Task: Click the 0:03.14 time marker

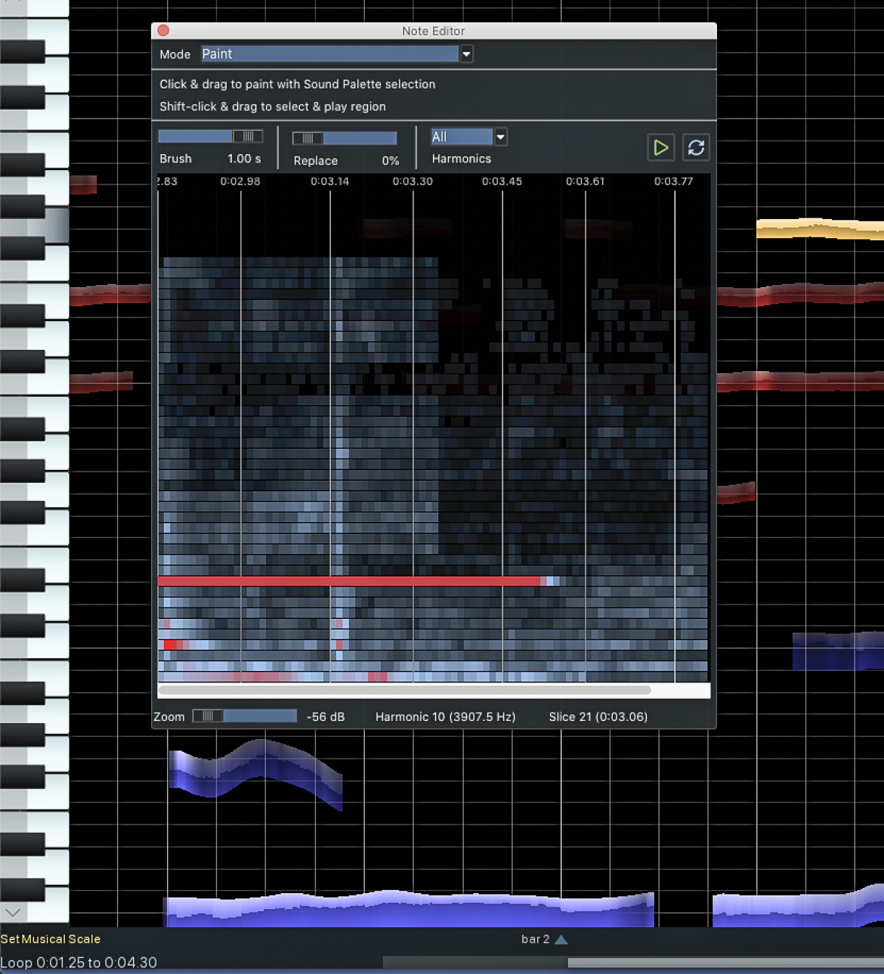Action: (330, 181)
